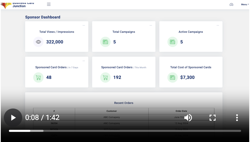The height and width of the screenshot is (142, 250).
Task: Click the speedometer dashboard icon in header
Action: [231, 5]
